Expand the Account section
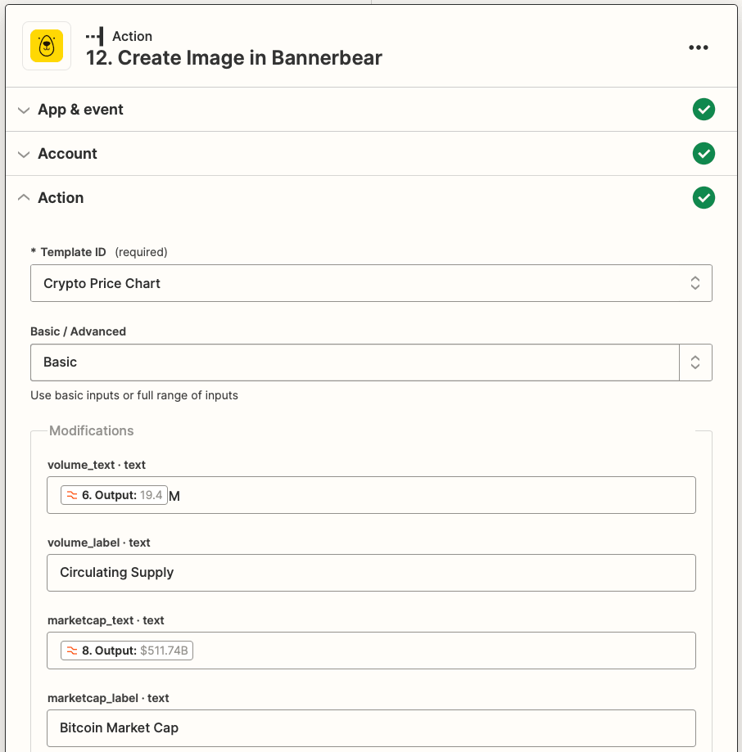This screenshot has height=752, width=742. pyautogui.click(x=24, y=153)
